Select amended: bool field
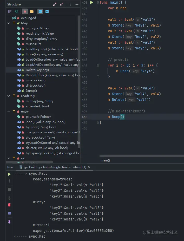 tap(37, 106)
